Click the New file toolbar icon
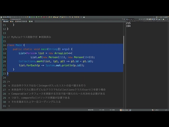Viewport: 169px width, 127px height. 1,17
